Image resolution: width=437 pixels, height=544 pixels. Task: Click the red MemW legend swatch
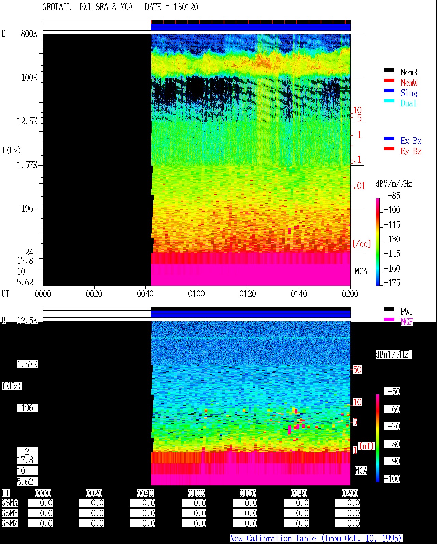pyautogui.click(x=389, y=80)
